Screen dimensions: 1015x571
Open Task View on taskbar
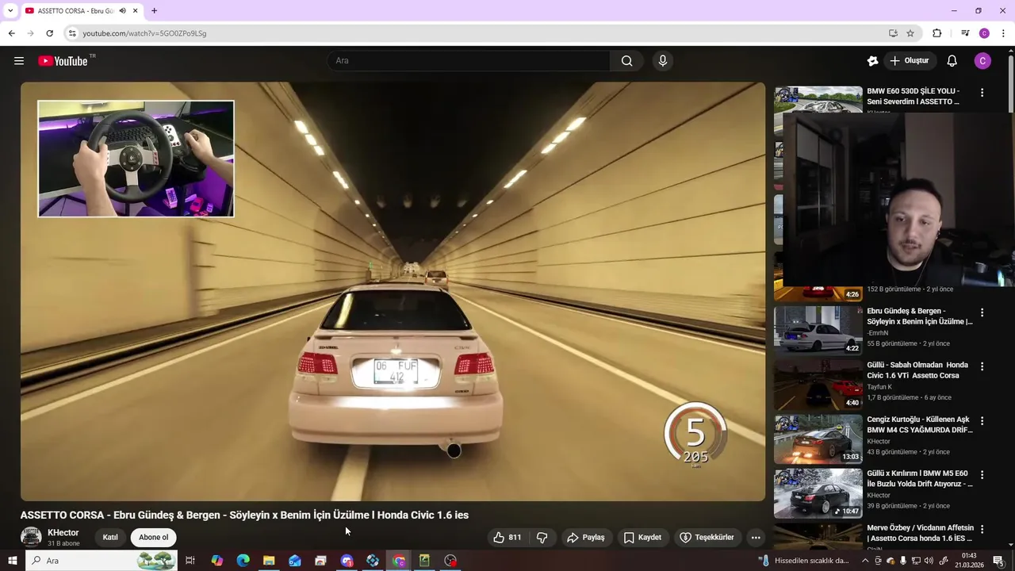point(190,561)
